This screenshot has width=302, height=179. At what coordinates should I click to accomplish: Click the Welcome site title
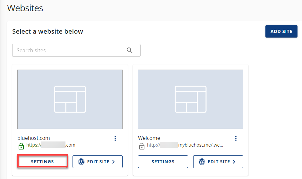pos(149,138)
